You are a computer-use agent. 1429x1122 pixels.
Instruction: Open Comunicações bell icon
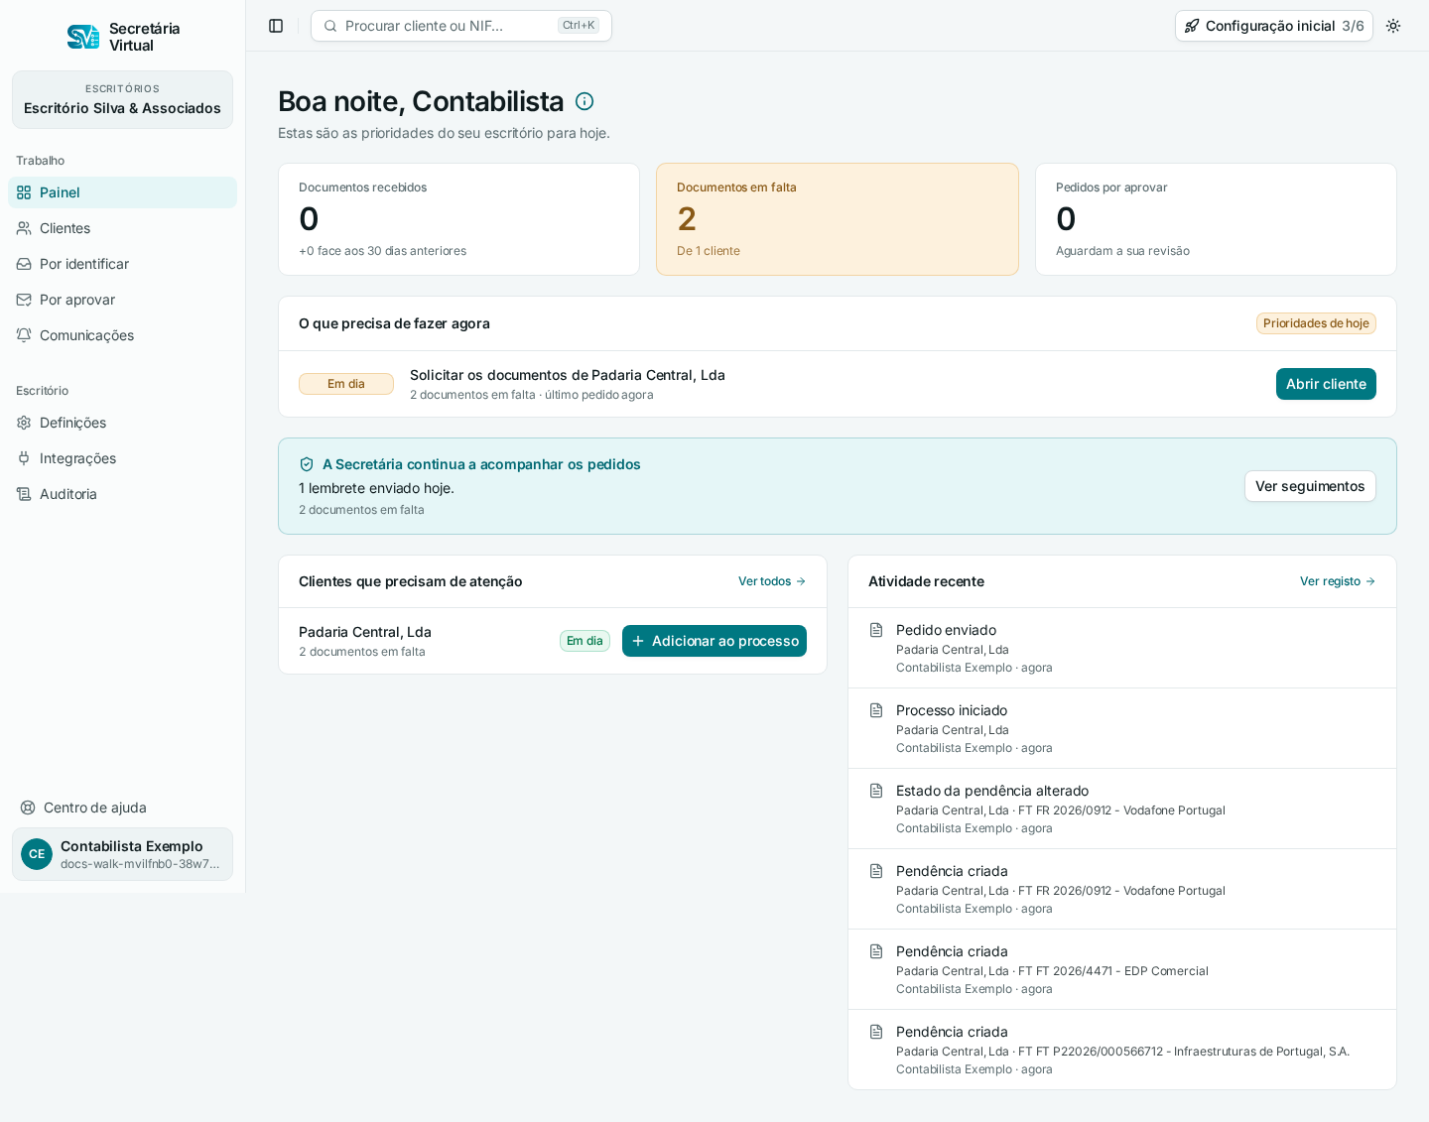[x=24, y=335]
